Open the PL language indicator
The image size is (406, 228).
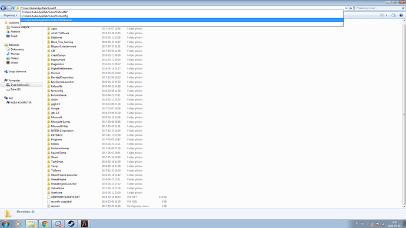pyautogui.click(x=357, y=223)
